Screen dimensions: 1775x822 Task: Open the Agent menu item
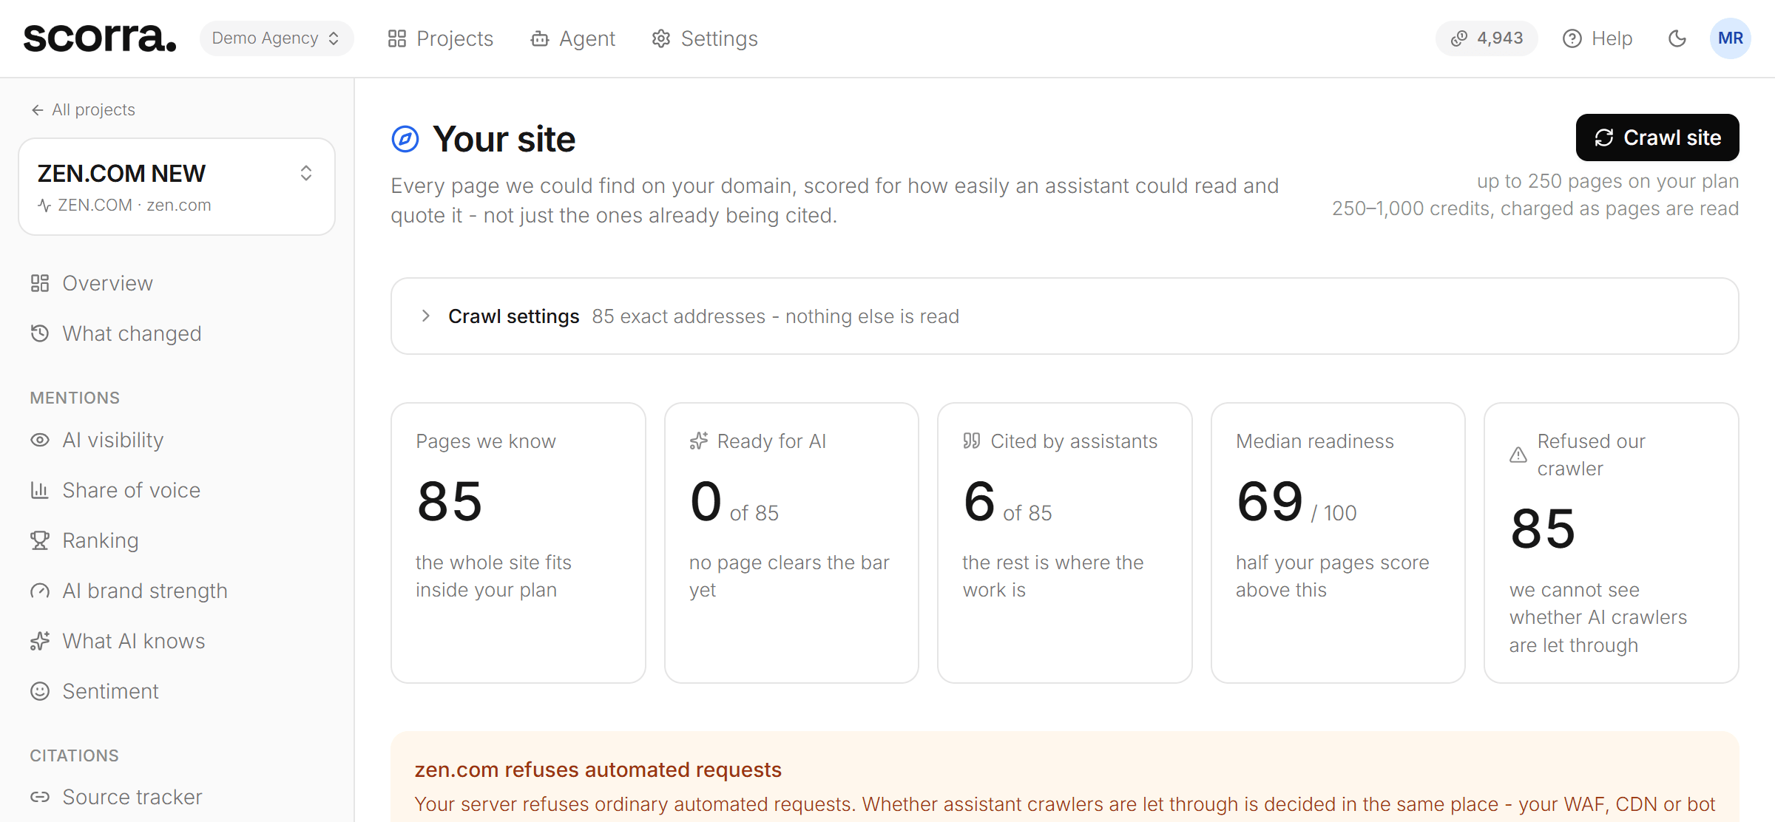tap(573, 38)
